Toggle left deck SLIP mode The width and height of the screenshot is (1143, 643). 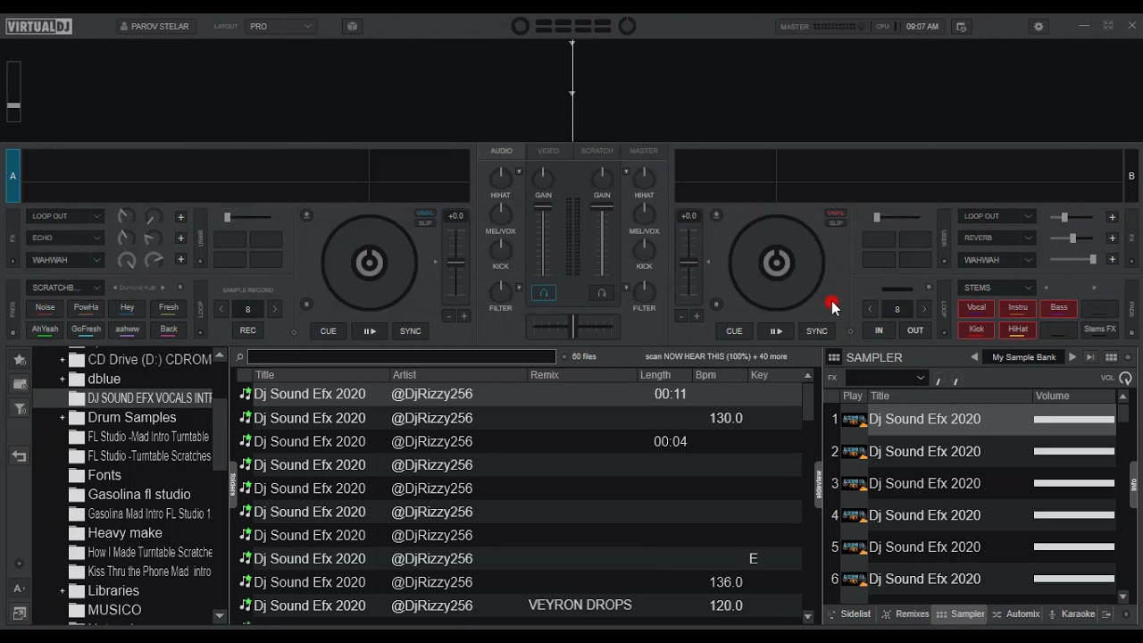click(x=425, y=223)
